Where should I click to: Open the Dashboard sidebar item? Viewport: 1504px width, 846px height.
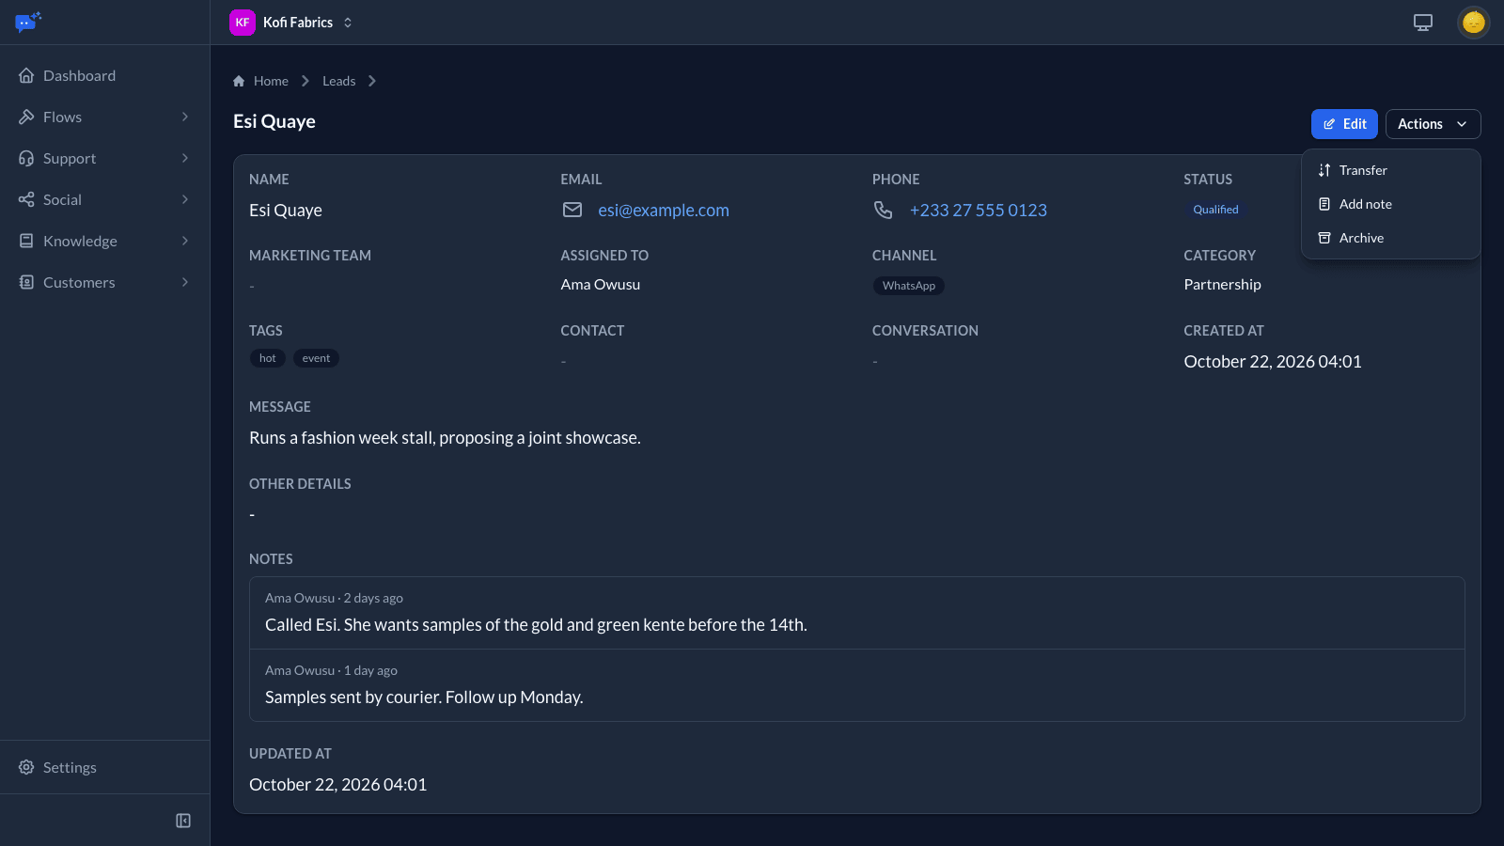coord(104,75)
